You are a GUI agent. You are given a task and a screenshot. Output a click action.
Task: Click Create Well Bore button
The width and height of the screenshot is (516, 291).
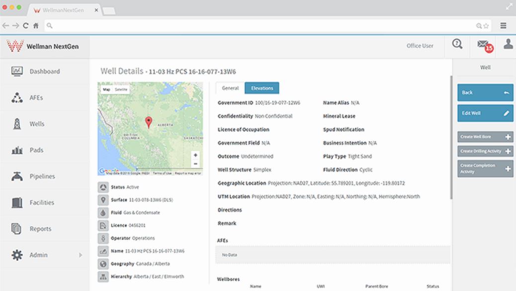485,137
